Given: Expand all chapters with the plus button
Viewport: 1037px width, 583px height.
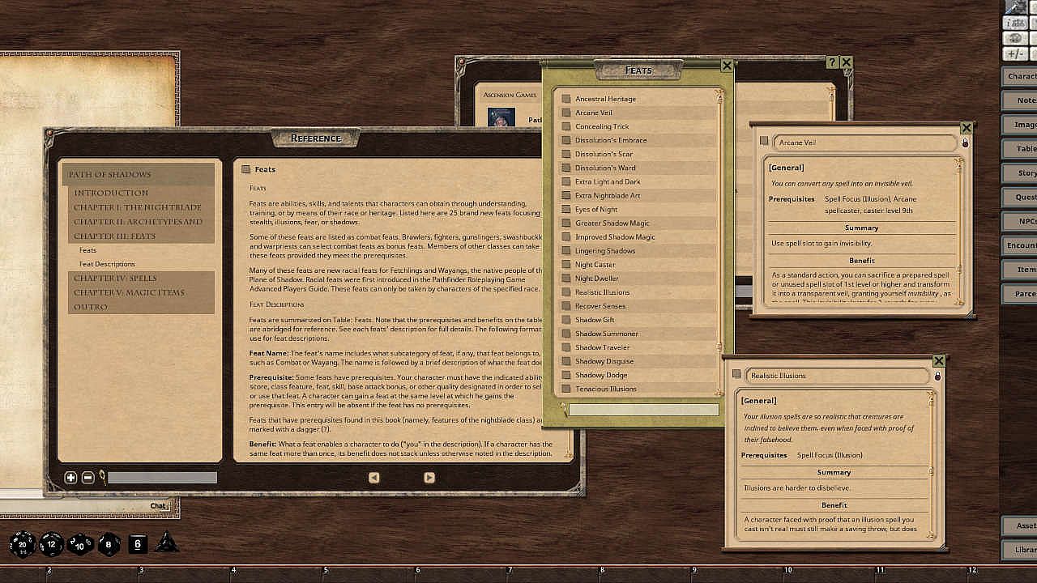Looking at the screenshot, I should pyautogui.click(x=70, y=478).
